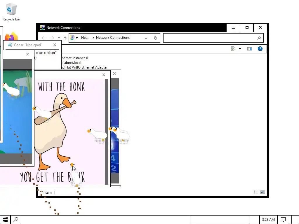Close the 'With the Honk' meme window
Screen dimensions: 299x224
coord(104,75)
